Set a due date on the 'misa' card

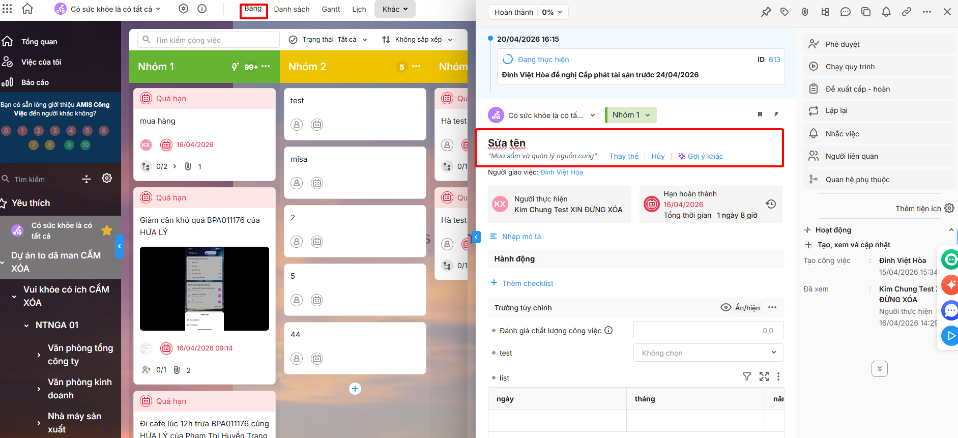(x=317, y=183)
